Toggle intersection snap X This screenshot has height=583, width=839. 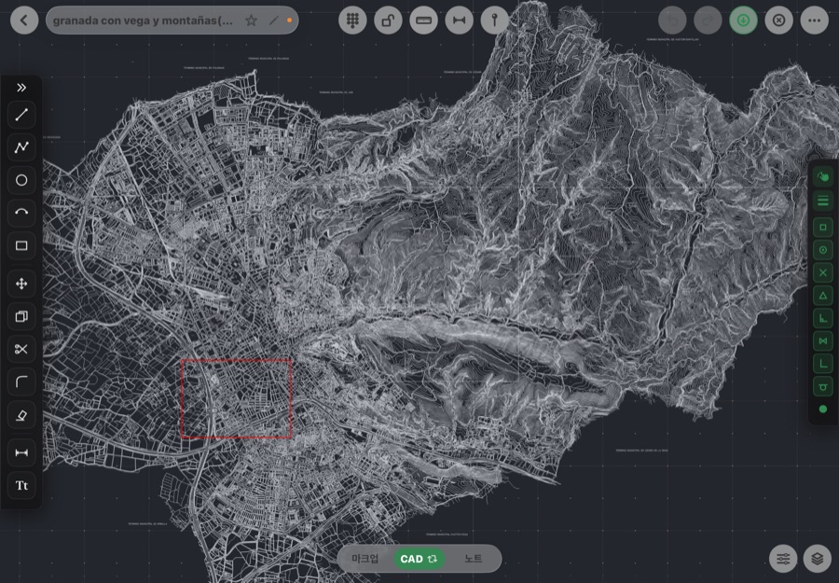(823, 272)
